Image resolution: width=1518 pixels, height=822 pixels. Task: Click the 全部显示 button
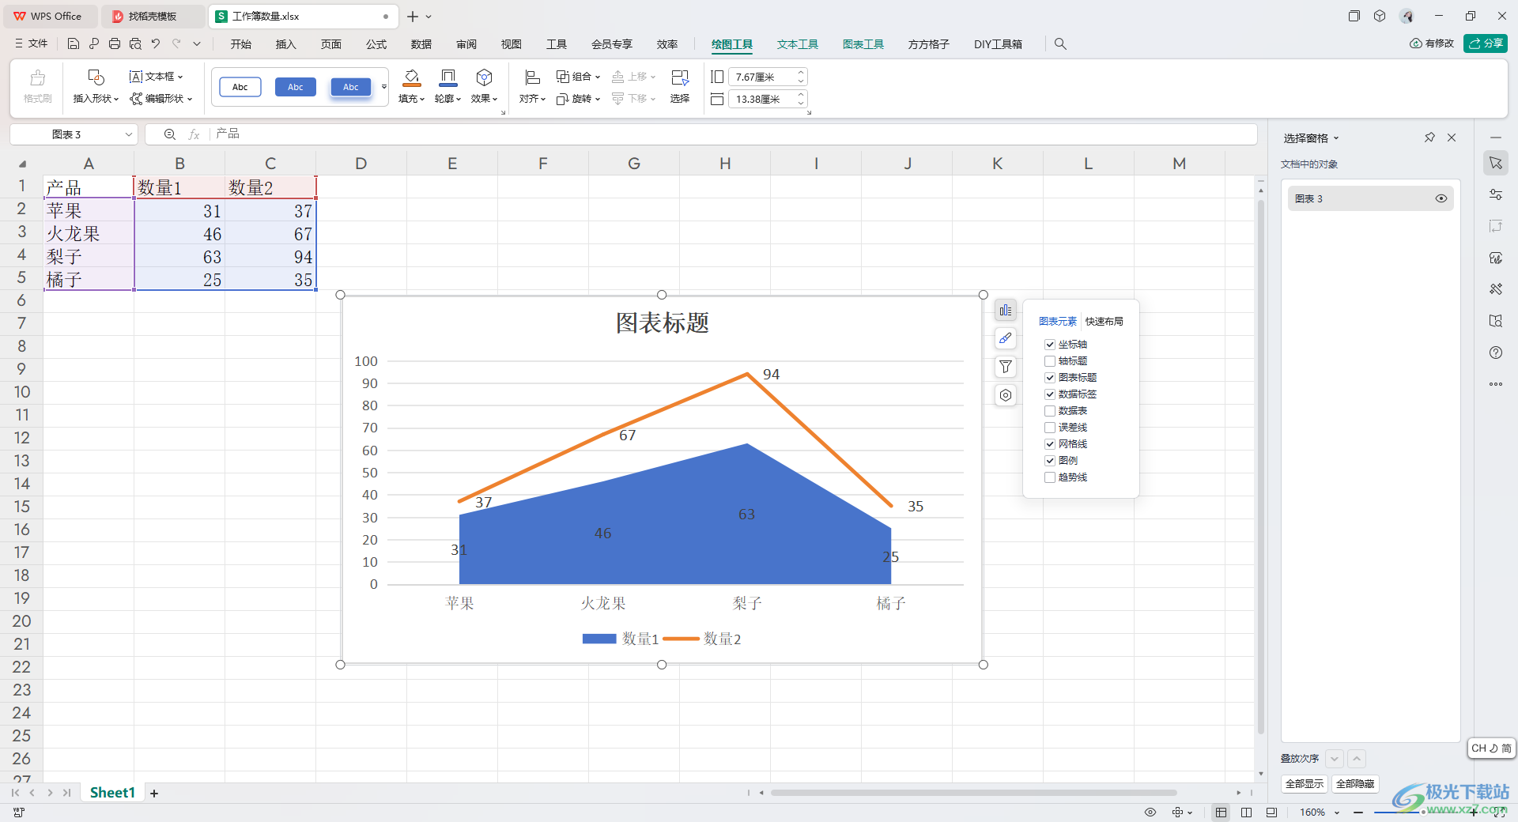[x=1305, y=784]
